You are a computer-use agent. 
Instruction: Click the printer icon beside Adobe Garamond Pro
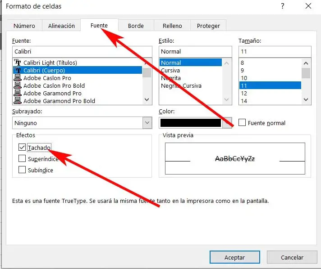(x=18, y=93)
